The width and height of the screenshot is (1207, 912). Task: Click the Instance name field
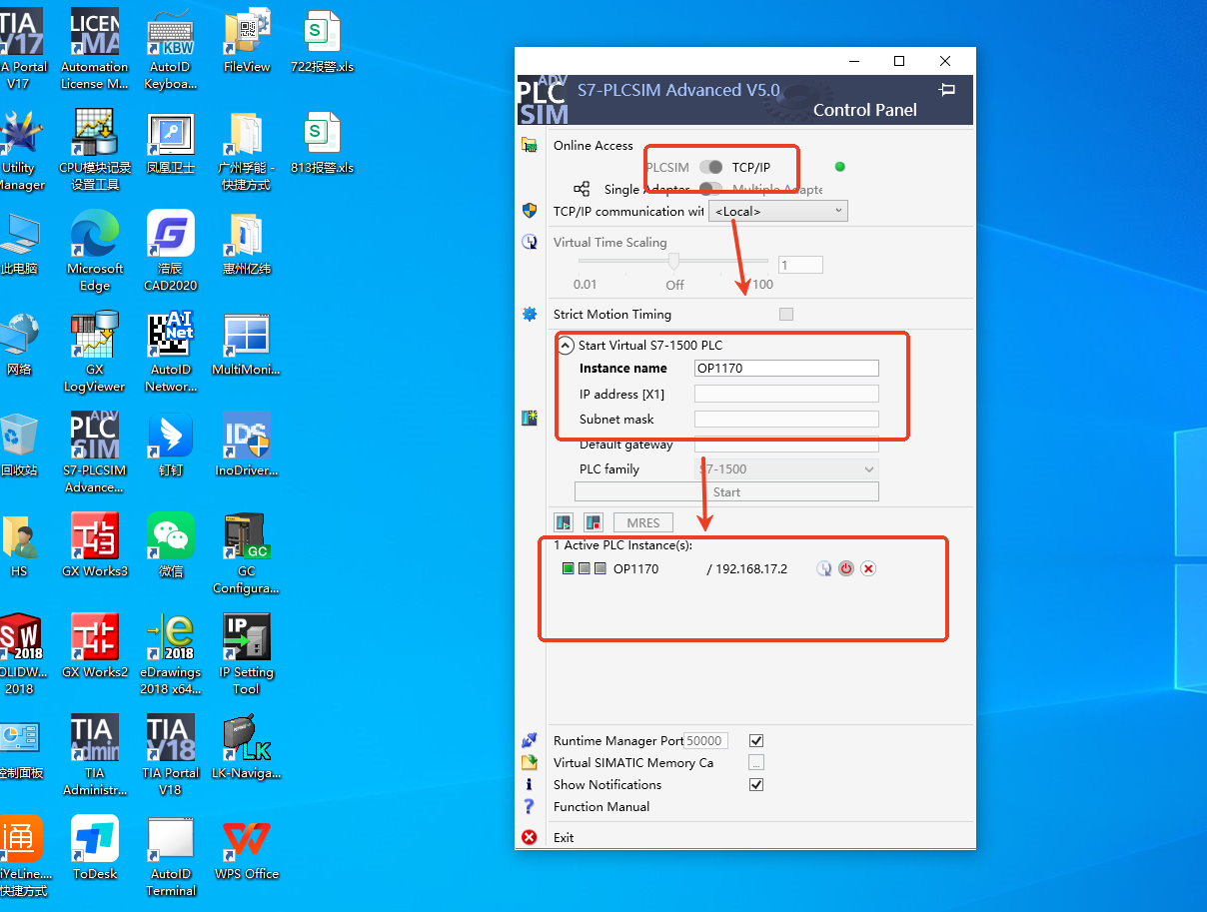pos(786,368)
